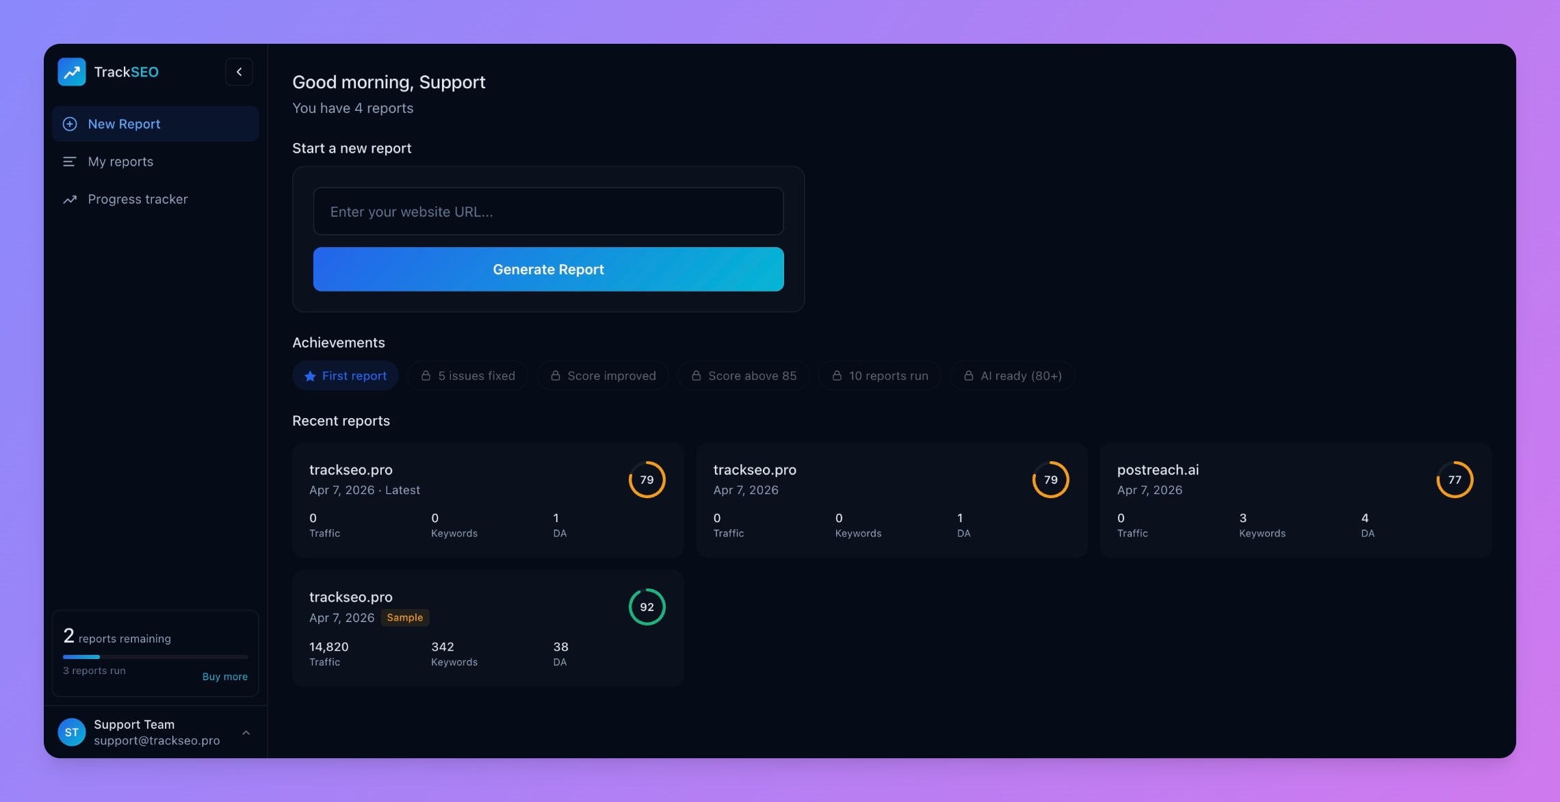Open the My reports menu item

(x=120, y=161)
